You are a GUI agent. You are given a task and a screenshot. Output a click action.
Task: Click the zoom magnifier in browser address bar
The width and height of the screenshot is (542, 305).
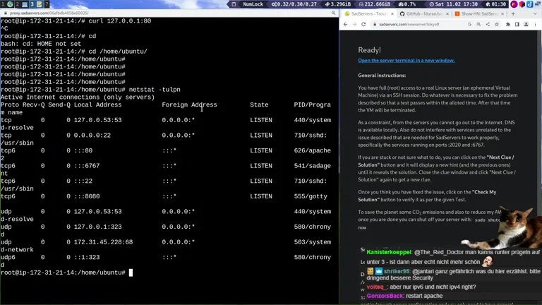478,25
